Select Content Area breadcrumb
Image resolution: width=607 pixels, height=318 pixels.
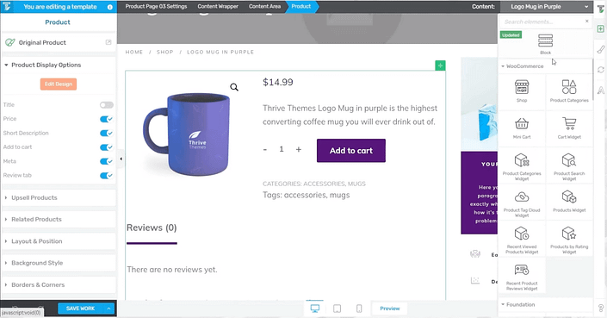(x=265, y=7)
